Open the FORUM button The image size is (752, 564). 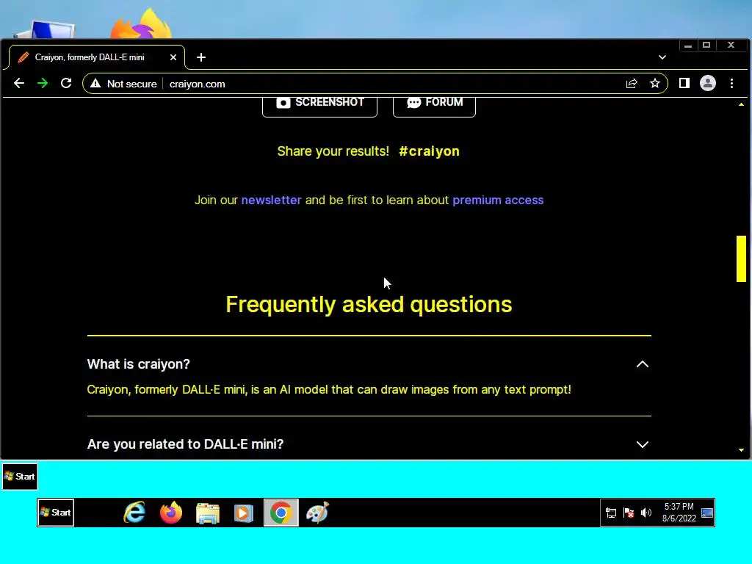434,104
